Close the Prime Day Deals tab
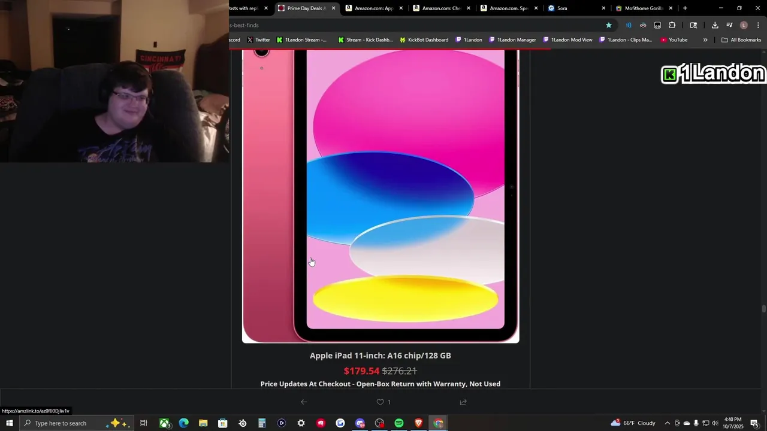 [333, 8]
